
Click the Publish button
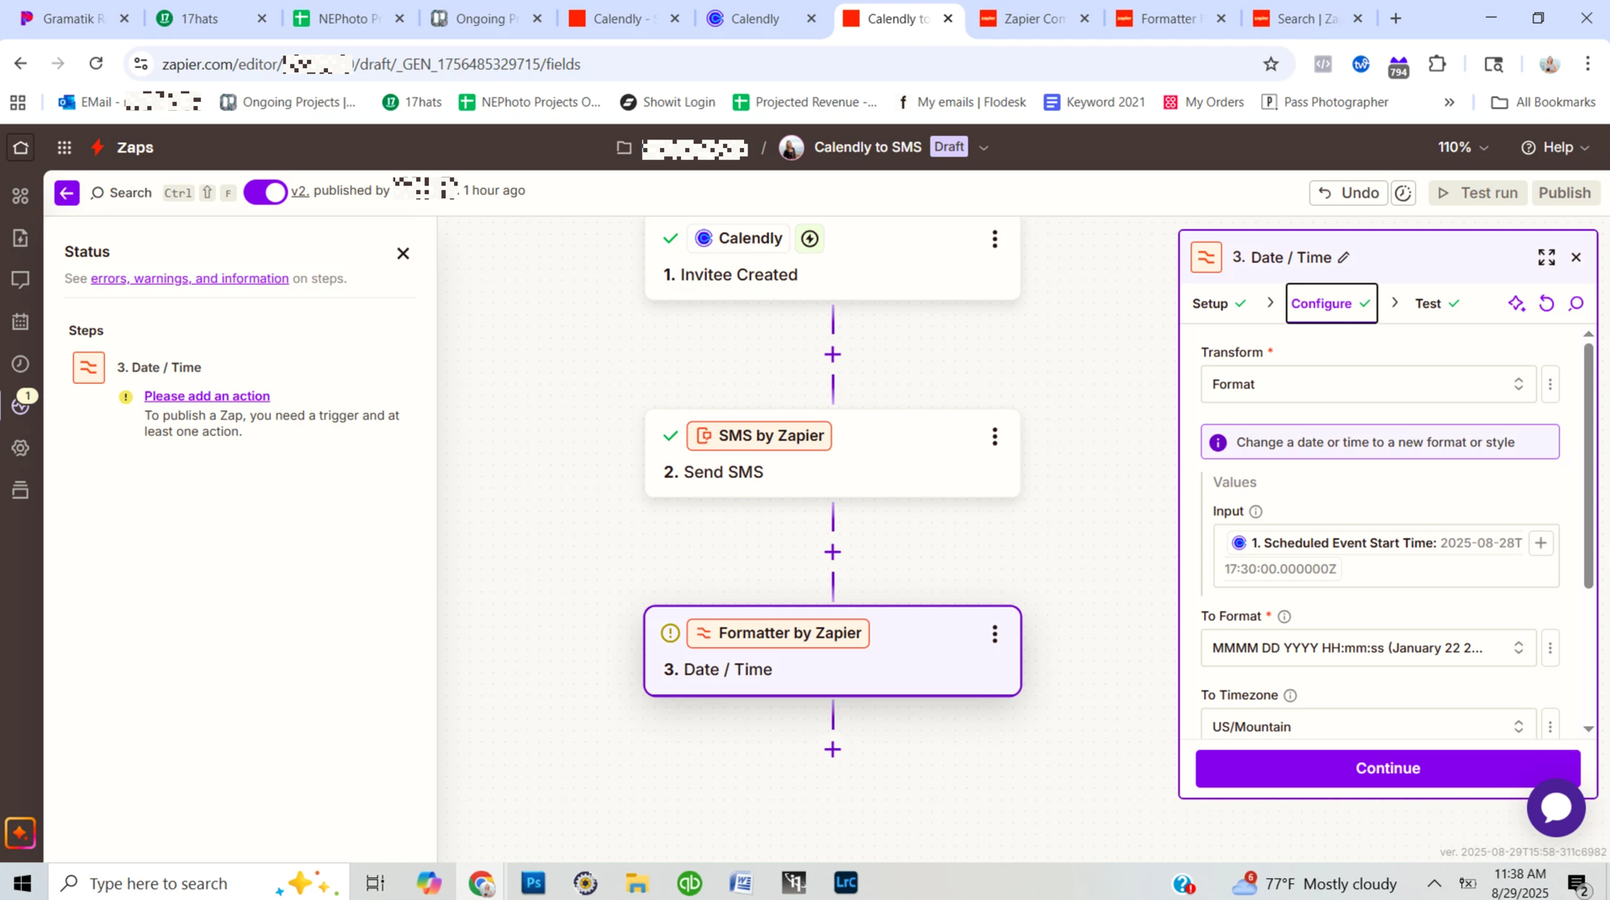[x=1564, y=192]
